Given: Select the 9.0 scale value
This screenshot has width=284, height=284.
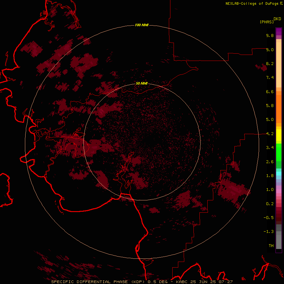Looking at the screenshot, I should 270,50.
